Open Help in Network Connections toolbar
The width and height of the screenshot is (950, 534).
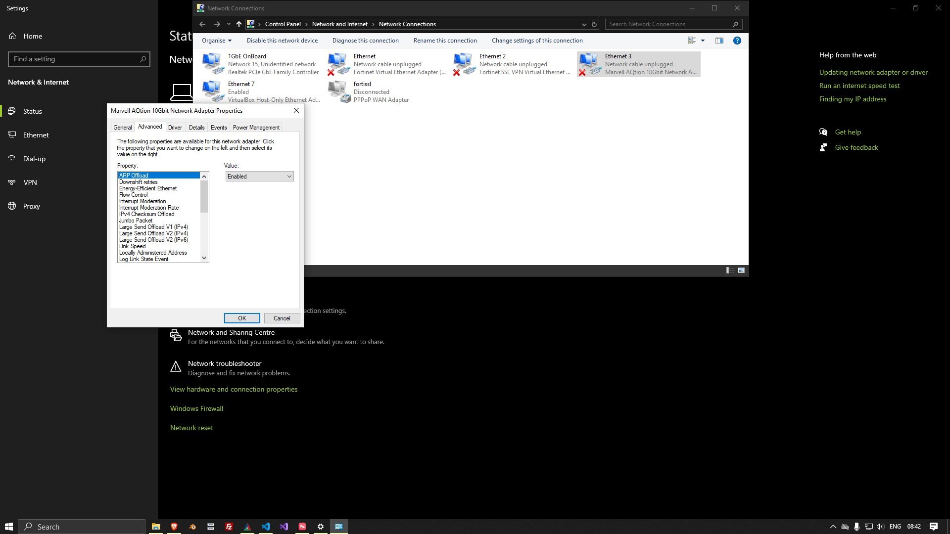737,41
